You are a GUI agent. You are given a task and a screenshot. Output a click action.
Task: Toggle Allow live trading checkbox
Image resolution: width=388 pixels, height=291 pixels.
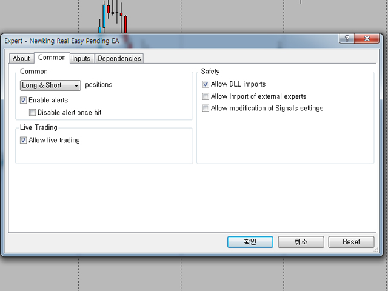pos(24,140)
